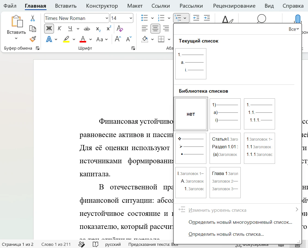Image resolution: width=308 pixels, height=248 pixels.
Task: Click borders icon
Action: [x=161, y=39]
